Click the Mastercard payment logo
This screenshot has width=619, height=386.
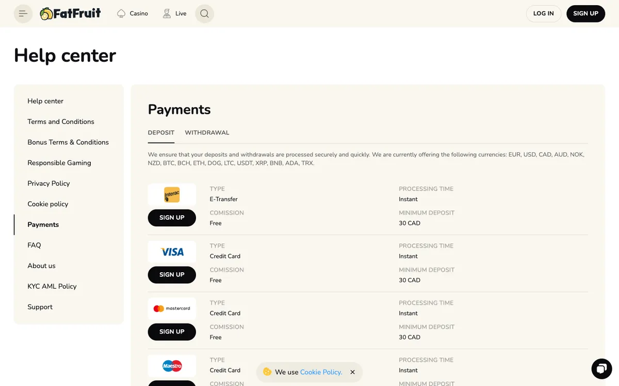[x=172, y=309]
